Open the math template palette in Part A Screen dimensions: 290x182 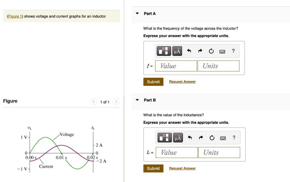(x=164, y=51)
